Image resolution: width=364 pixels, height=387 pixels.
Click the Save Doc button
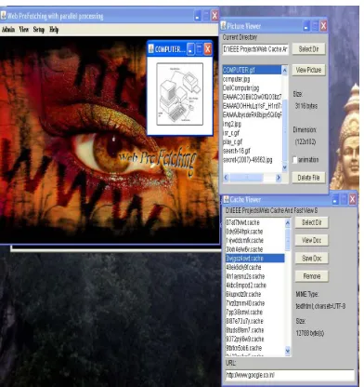click(312, 258)
